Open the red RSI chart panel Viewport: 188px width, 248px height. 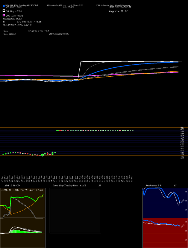tap(165, 233)
